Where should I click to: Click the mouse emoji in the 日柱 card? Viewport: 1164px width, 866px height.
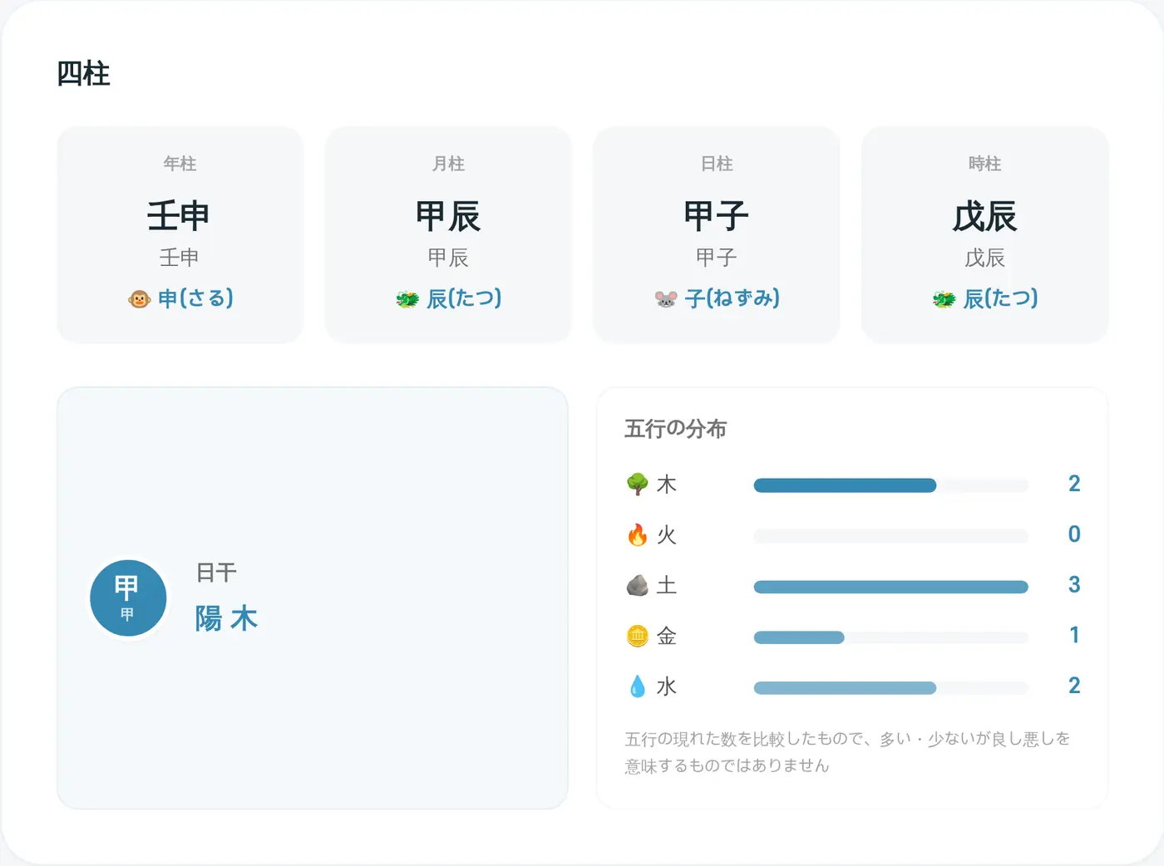click(666, 299)
